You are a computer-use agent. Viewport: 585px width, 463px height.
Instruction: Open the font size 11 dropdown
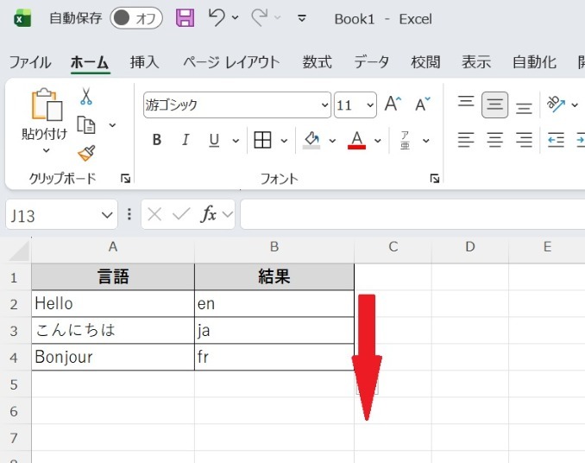[x=370, y=105]
